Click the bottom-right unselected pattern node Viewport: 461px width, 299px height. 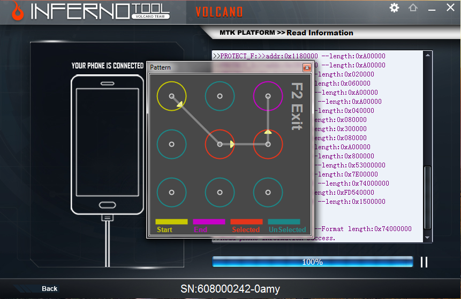[x=268, y=193]
